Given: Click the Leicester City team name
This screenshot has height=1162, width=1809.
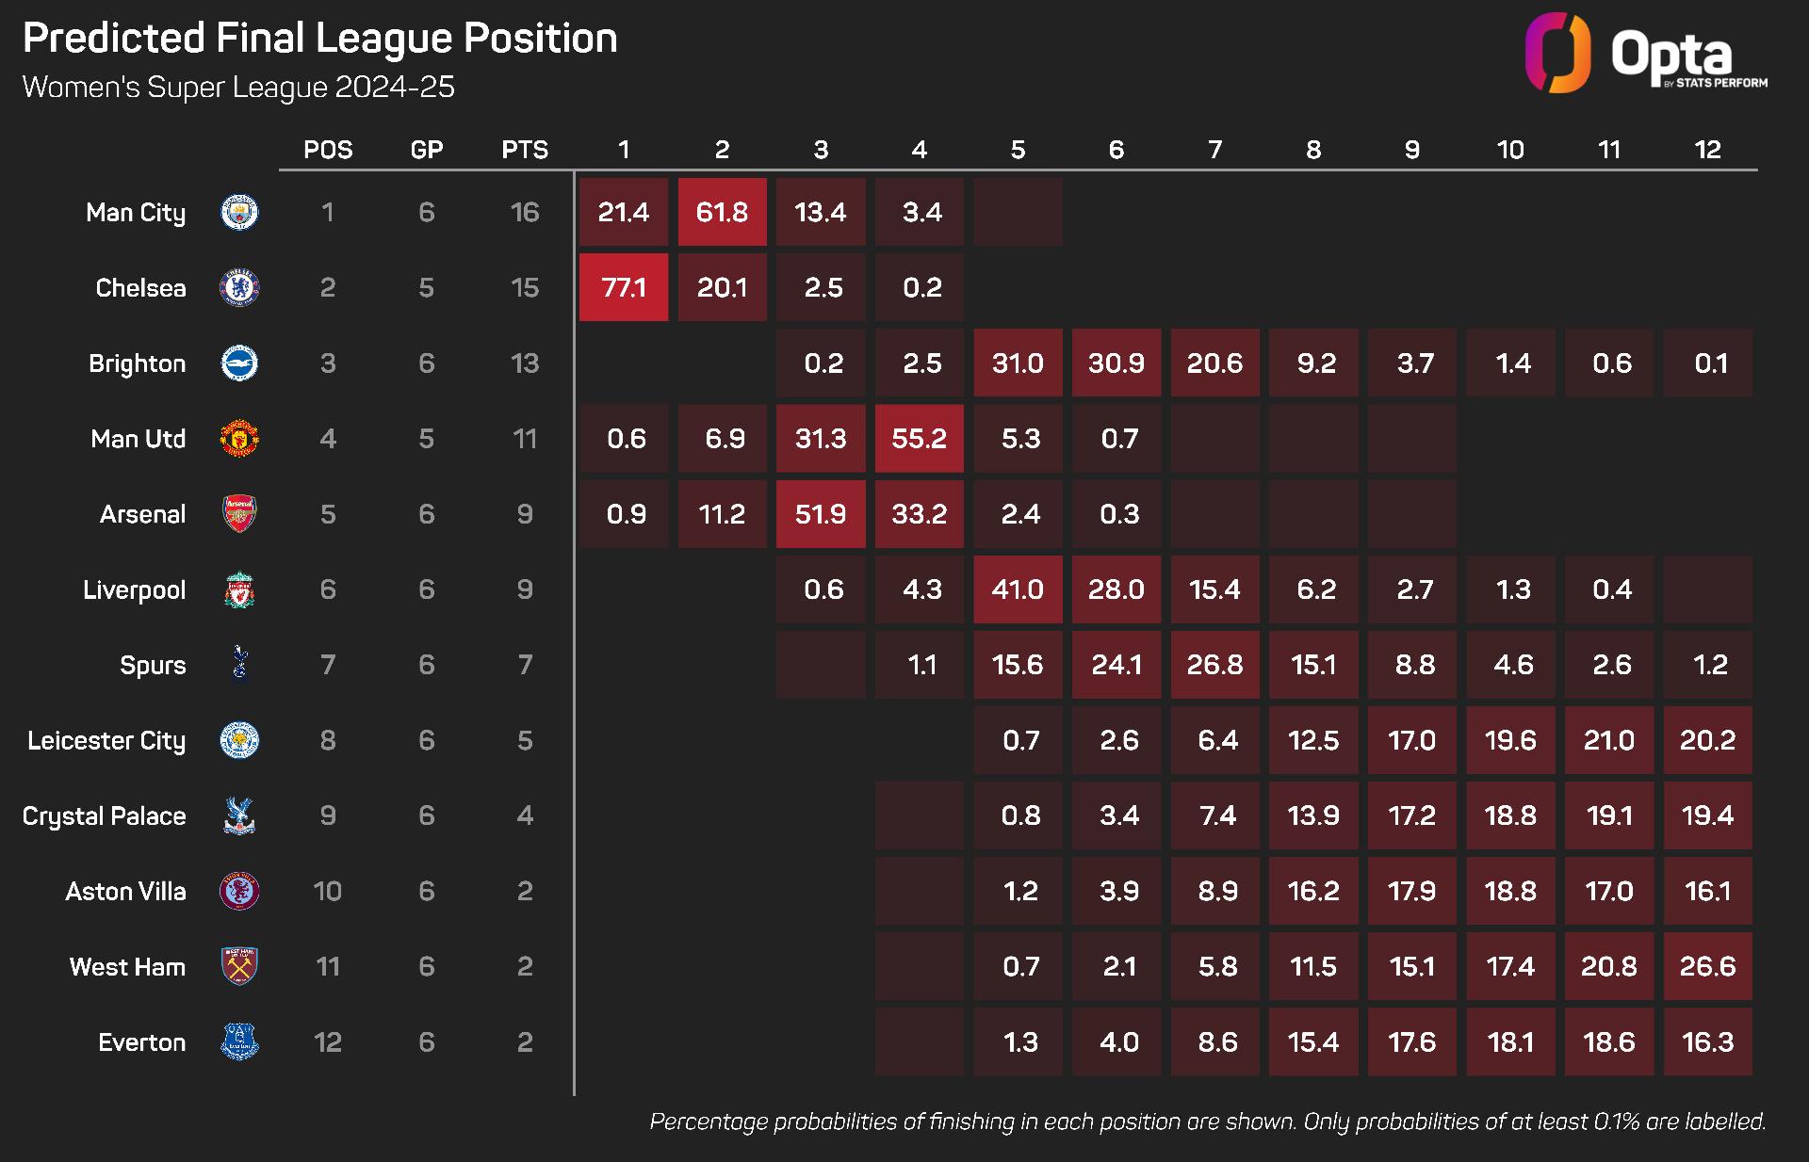Looking at the screenshot, I should pos(106,741).
